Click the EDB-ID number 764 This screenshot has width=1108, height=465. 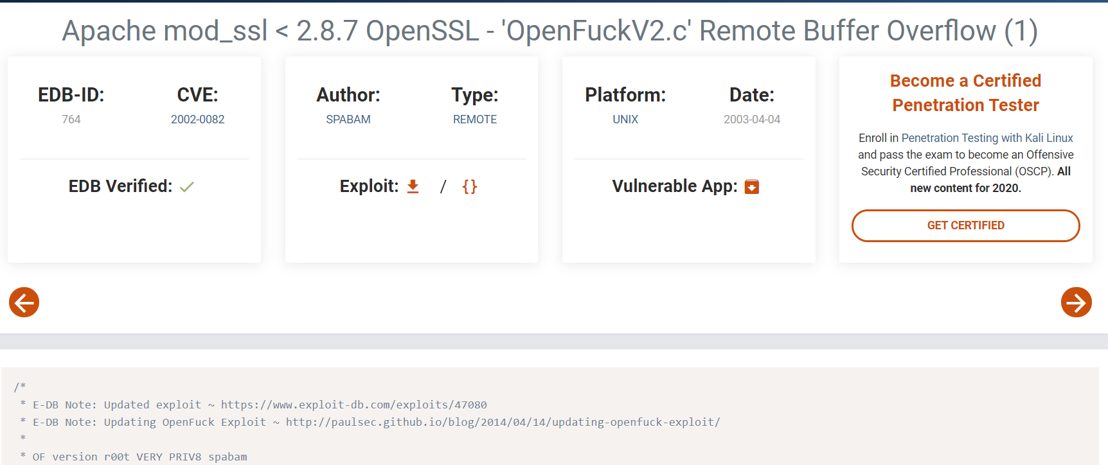pos(71,119)
